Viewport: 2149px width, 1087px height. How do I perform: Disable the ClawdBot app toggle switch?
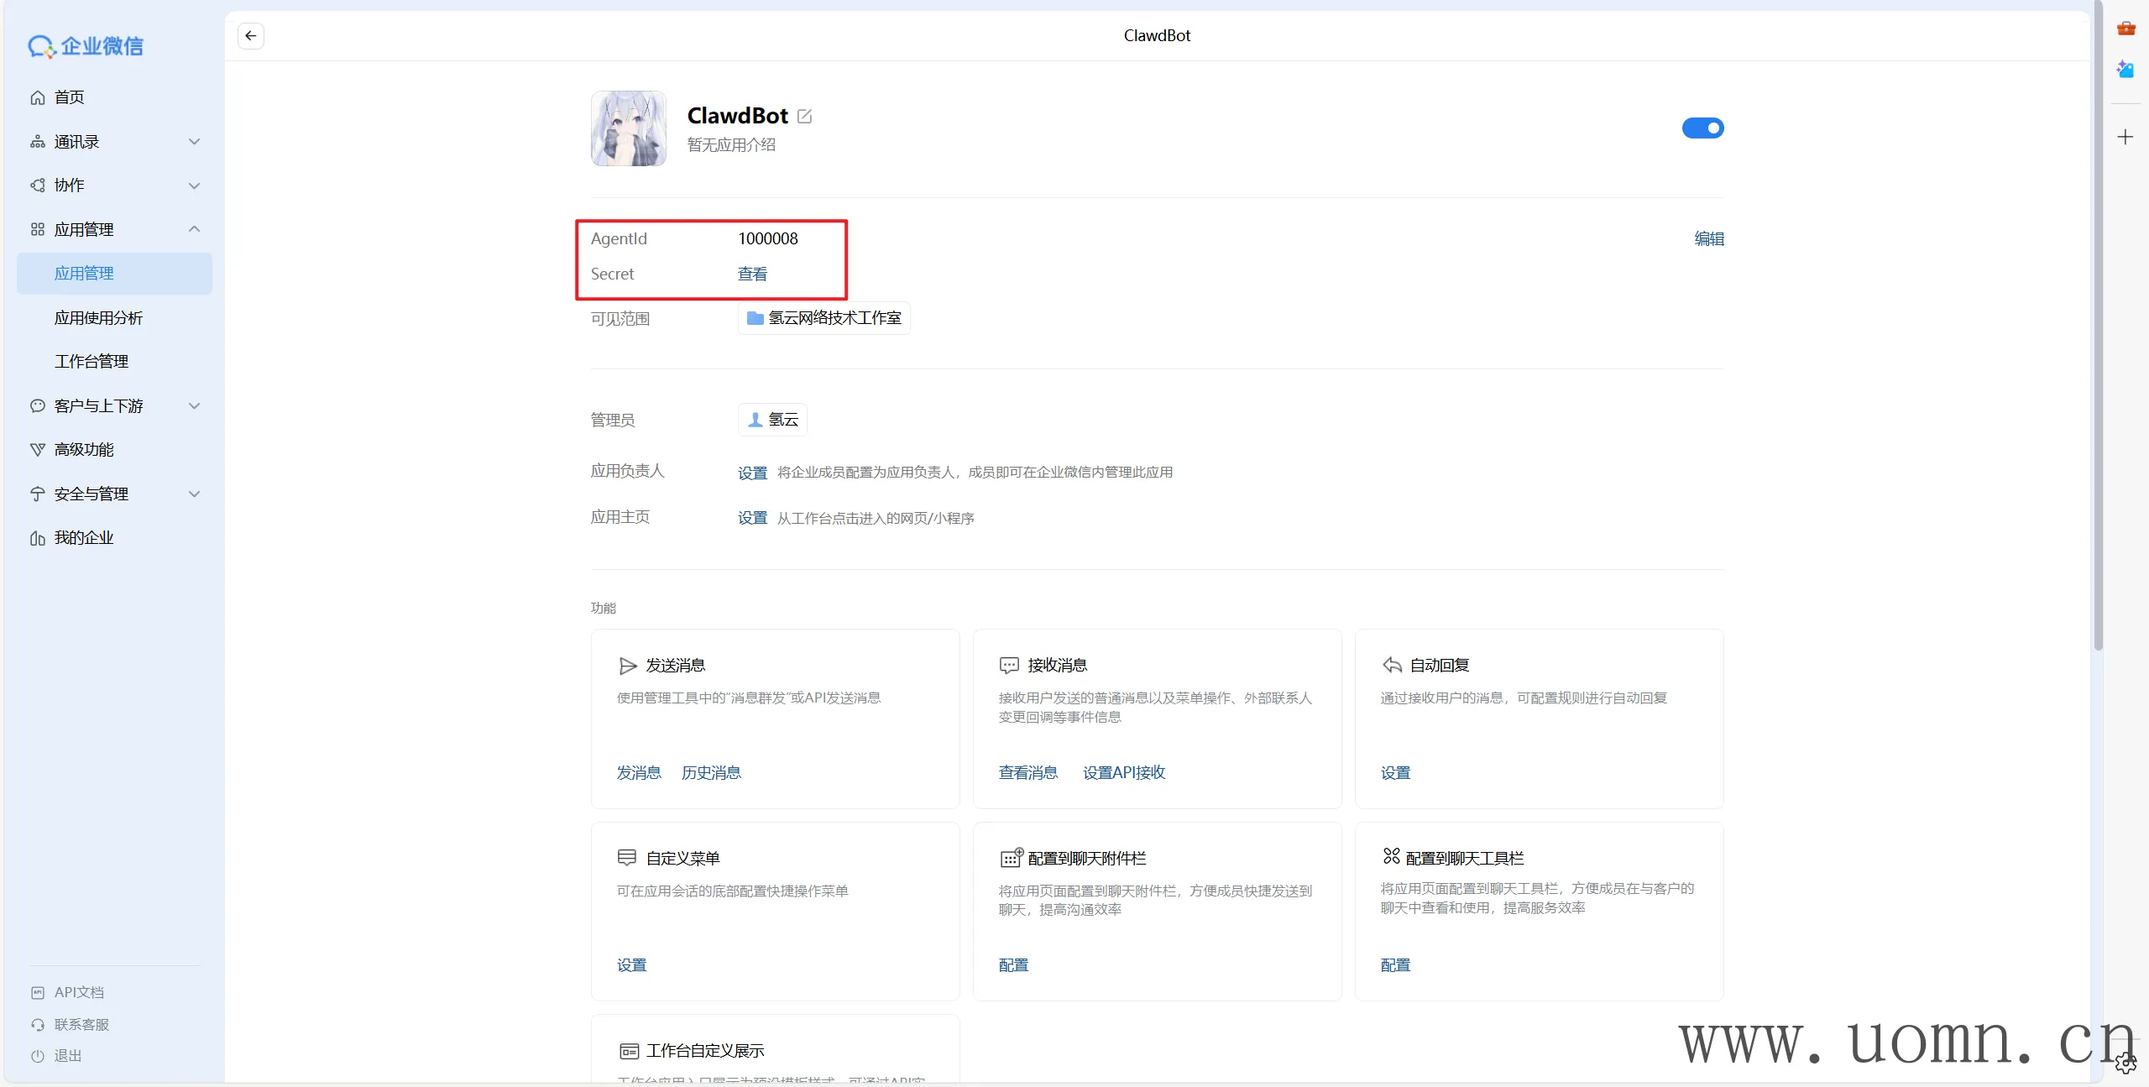pyautogui.click(x=1702, y=128)
